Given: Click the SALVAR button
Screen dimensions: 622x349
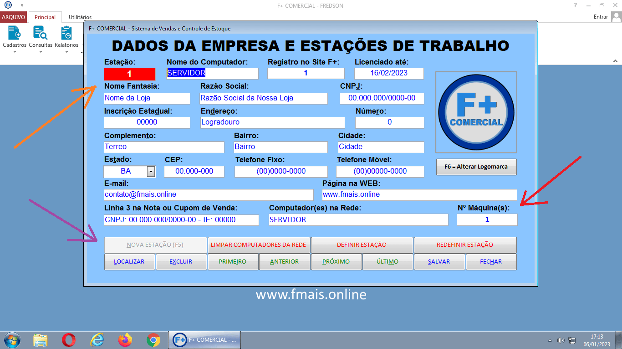Looking at the screenshot, I should click(439, 262).
